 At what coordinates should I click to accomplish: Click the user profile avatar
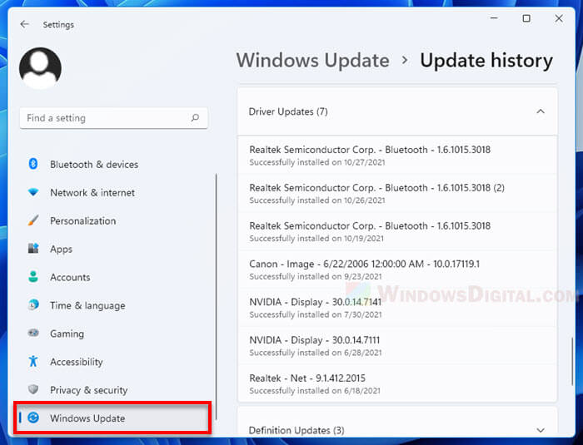pyautogui.click(x=40, y=68)
